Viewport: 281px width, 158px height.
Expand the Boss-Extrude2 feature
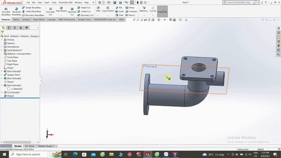pyautogui.click(x=2, y=78)
